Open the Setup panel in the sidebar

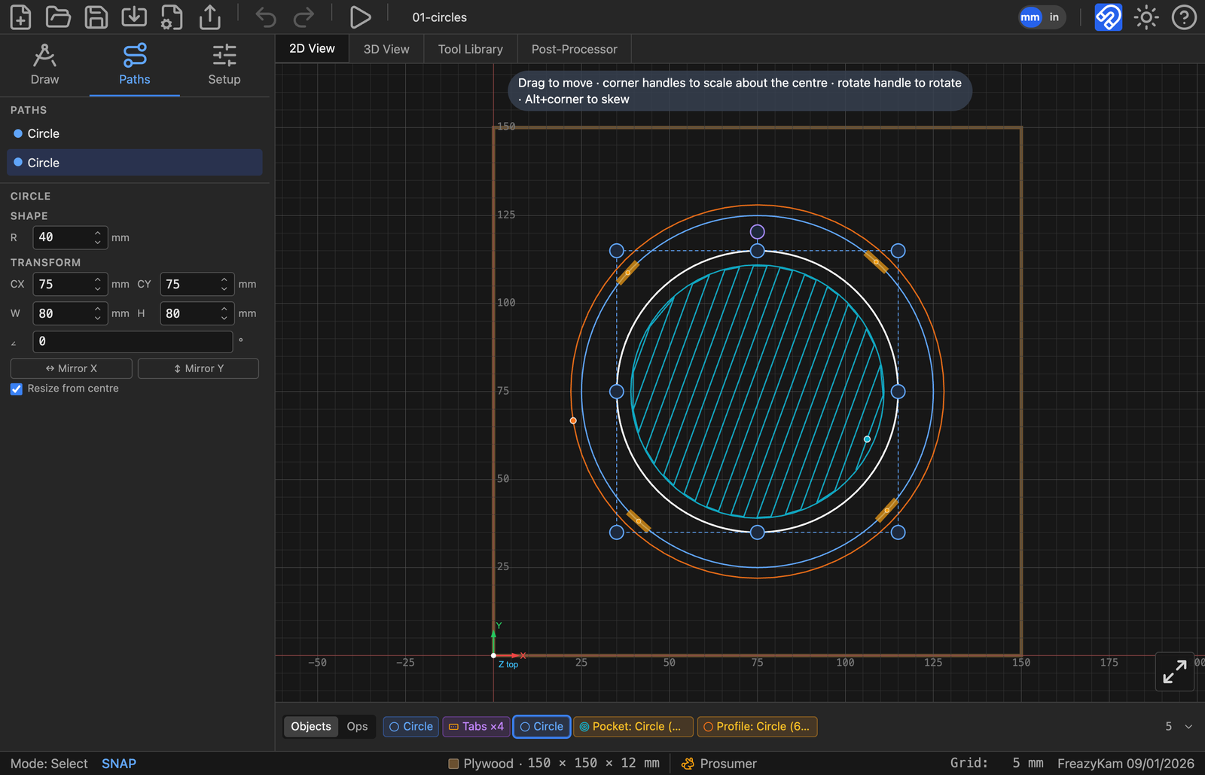[x=224, y=65]
